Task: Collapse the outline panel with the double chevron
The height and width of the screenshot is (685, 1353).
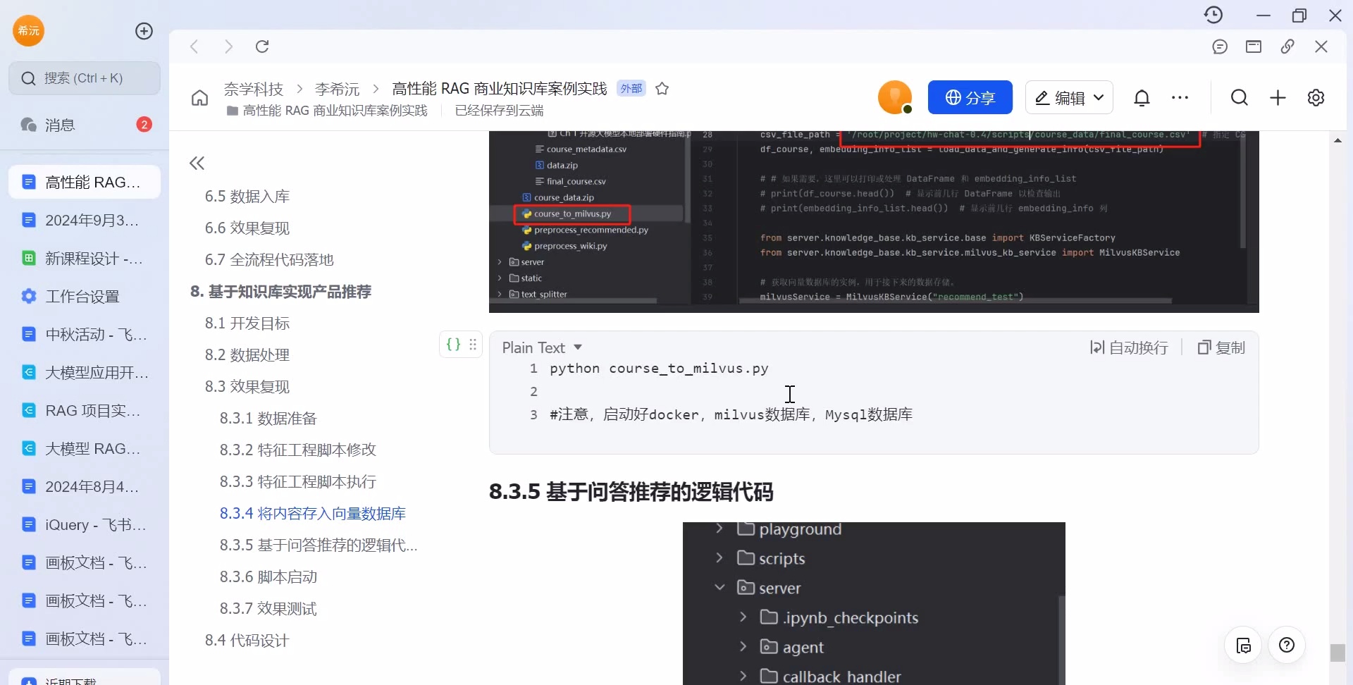Action: coord(197,163)
